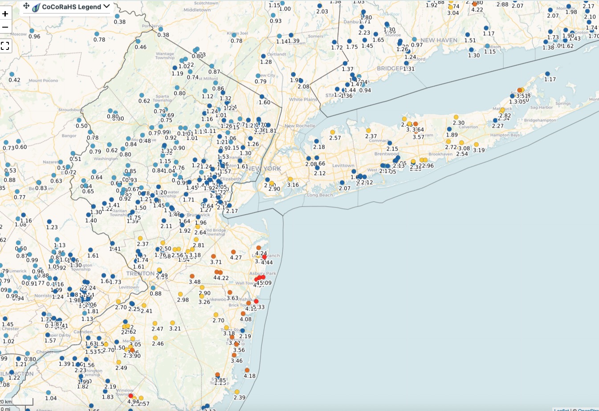Click the CoCoRaHS raindrop logo

[37, 7]
